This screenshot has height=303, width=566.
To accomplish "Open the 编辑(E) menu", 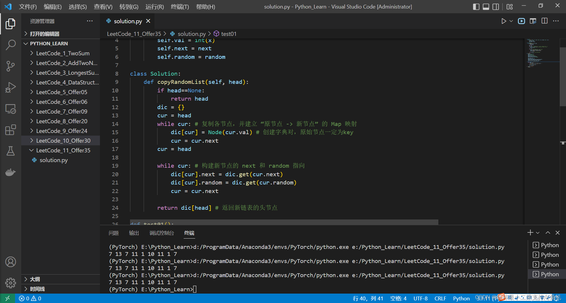I will [x=53, y=7].
